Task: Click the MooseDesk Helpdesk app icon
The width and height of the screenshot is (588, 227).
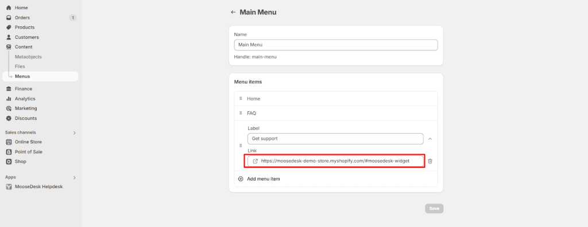Action: 9,186
